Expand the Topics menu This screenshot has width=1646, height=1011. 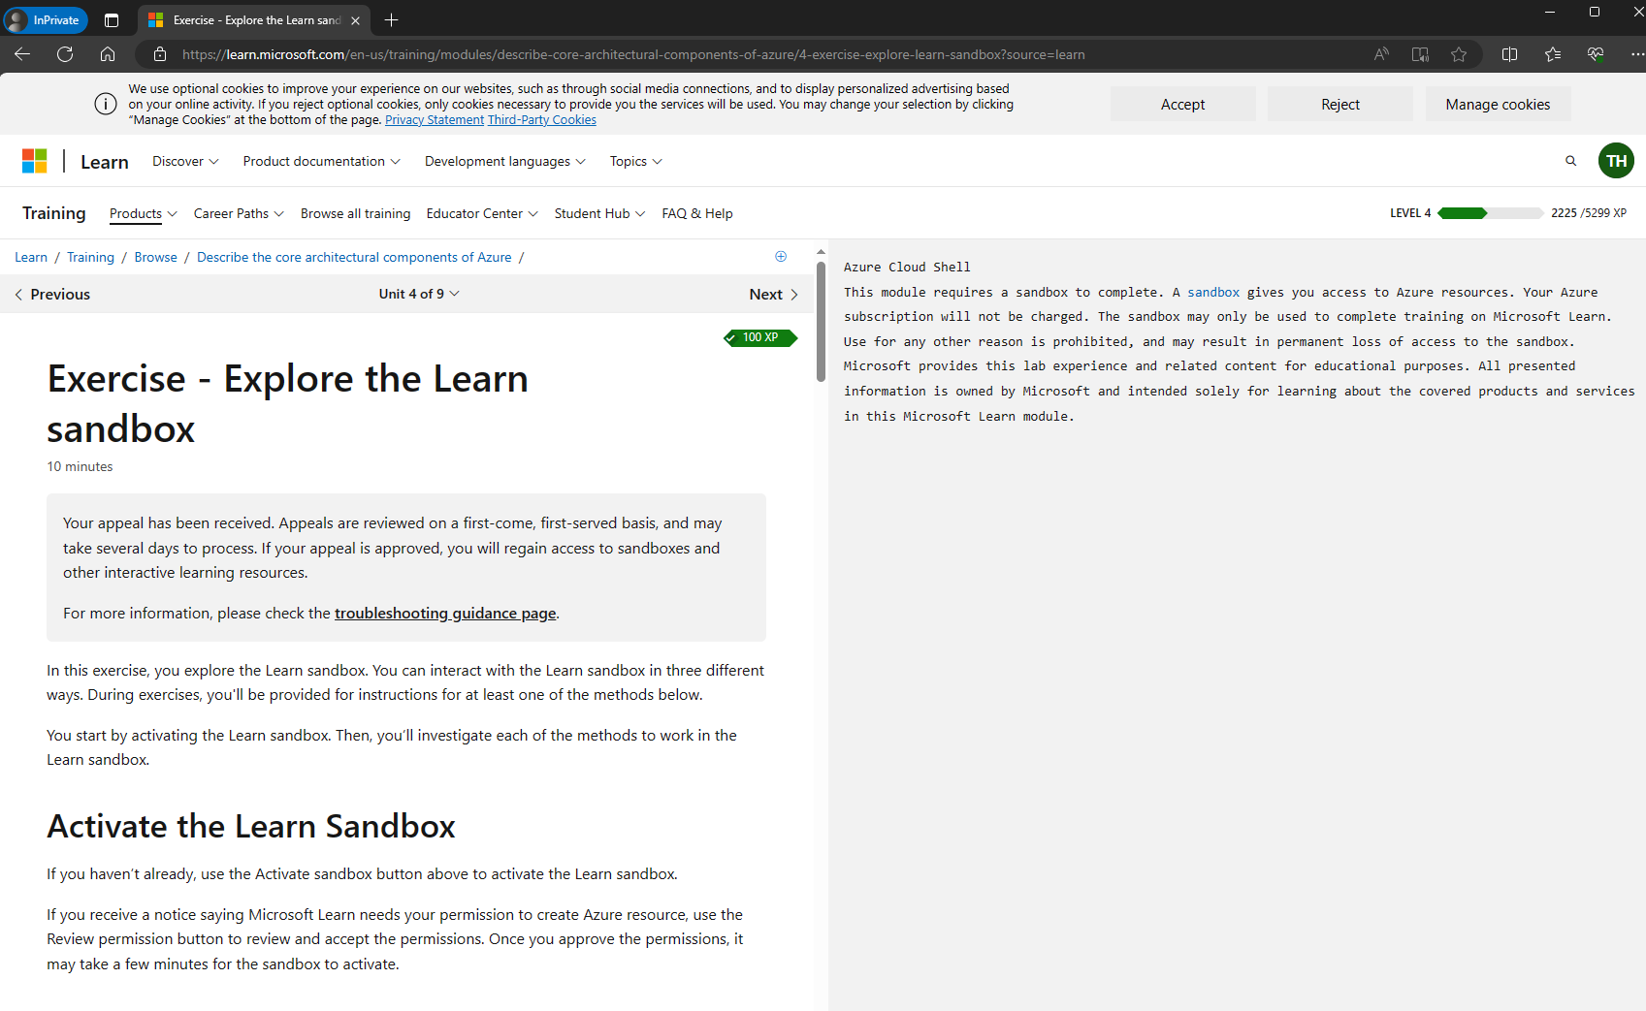pos(635,161)
